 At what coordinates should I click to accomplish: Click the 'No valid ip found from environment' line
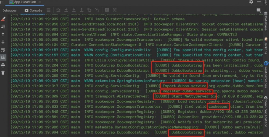[137, 76]
